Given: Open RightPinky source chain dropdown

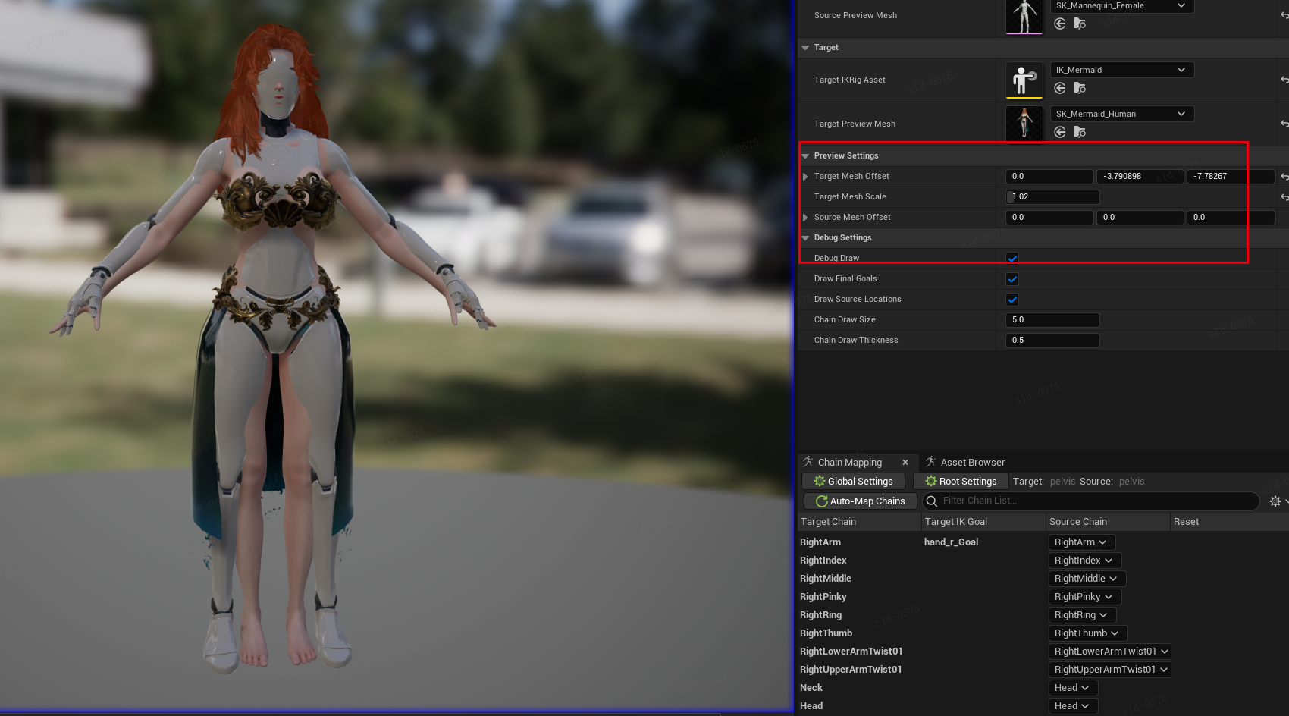Looking at the screenshot, I should [x=1085, y=597].
